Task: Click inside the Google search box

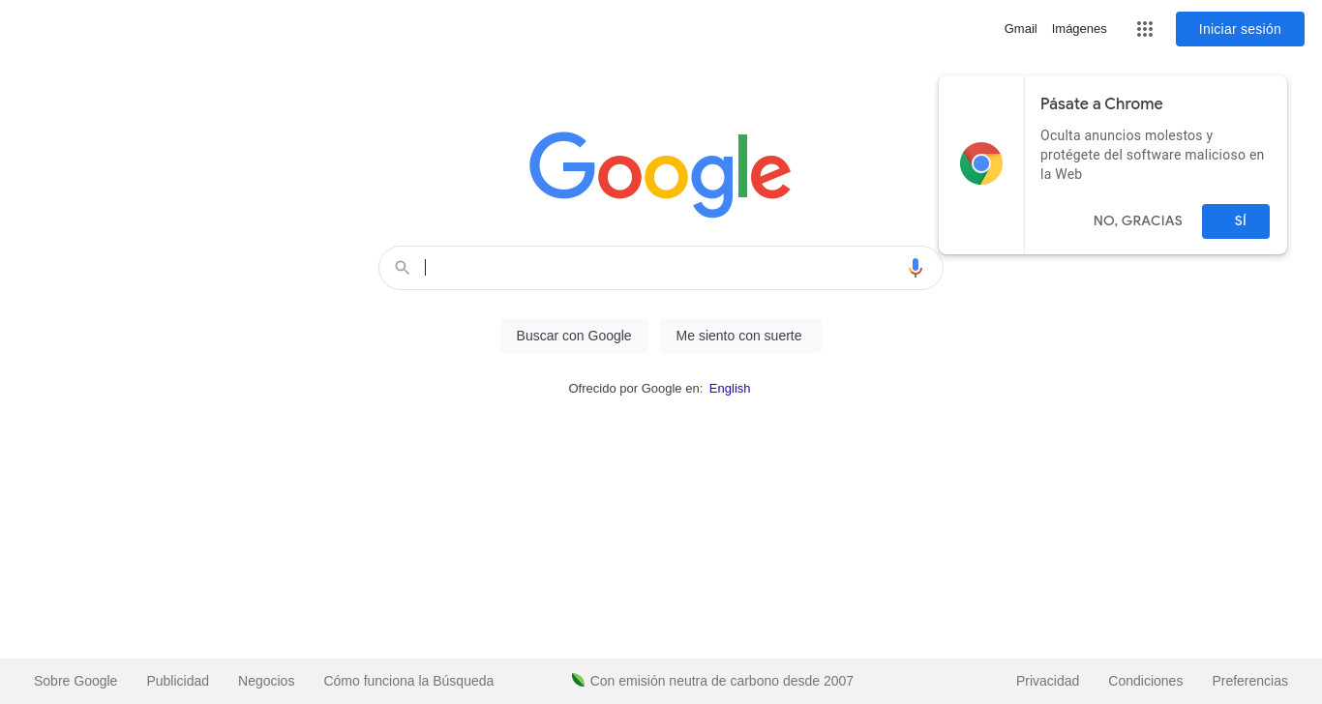Action: click(x=661, y=268)
